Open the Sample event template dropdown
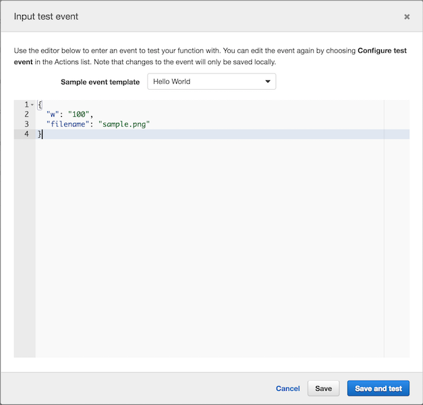 (x=212, y=81)
